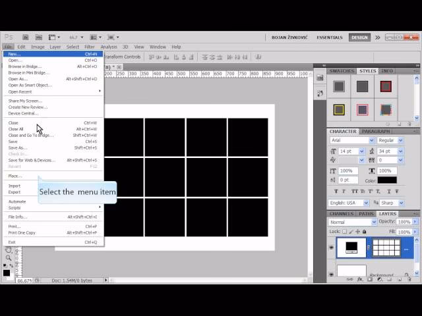
Task: Open the Sharp anti-aliasing dropdown
Action: (392, 203)
